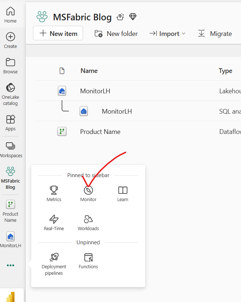This screenshot has height=302, width=241.
Task: Open MonitorLH lakehouse from sidebar
Action: [x=11, y=240]
